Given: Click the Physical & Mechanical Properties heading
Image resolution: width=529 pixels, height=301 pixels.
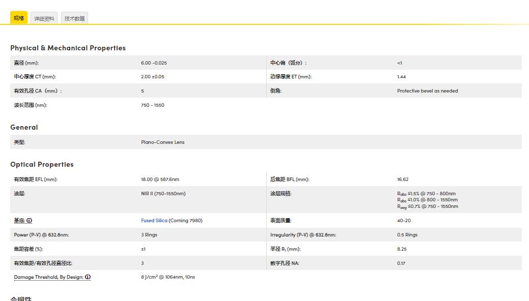Looking at the screenshot, I should pyautogui.click(x=68, y=48).
